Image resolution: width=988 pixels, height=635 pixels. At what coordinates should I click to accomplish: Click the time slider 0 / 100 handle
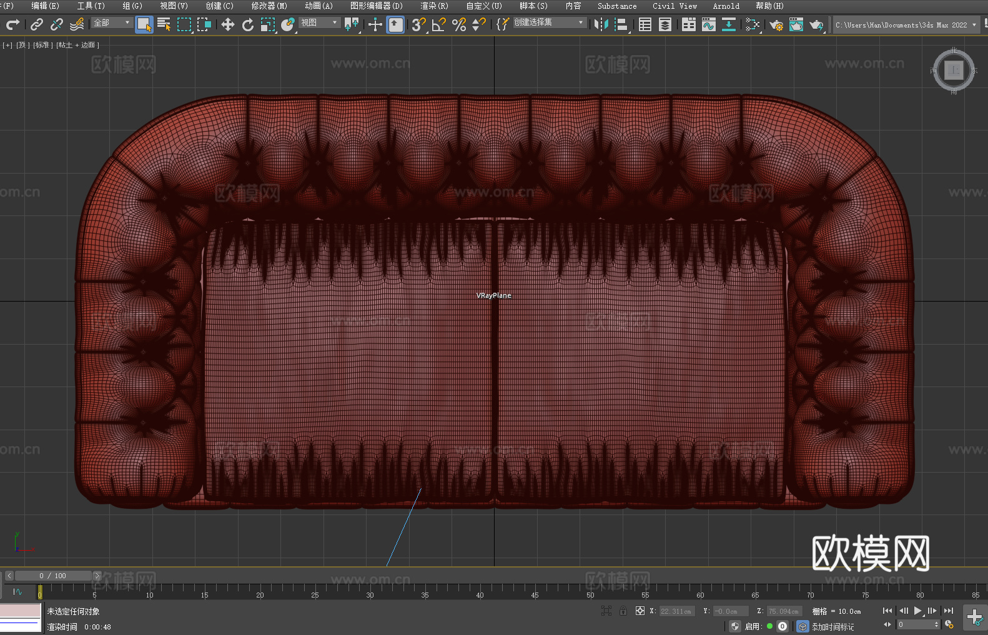pos(53,576)
